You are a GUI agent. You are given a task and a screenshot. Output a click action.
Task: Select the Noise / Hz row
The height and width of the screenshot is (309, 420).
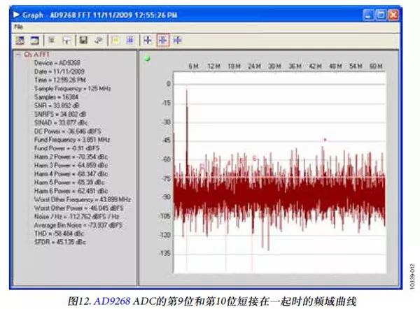76,217
